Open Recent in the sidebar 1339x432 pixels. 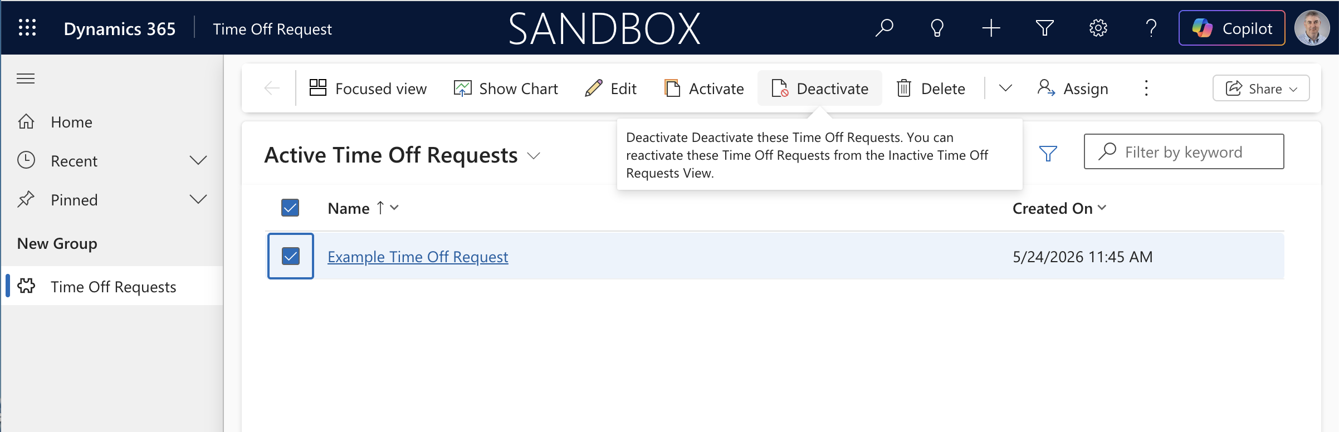[74, 161]
